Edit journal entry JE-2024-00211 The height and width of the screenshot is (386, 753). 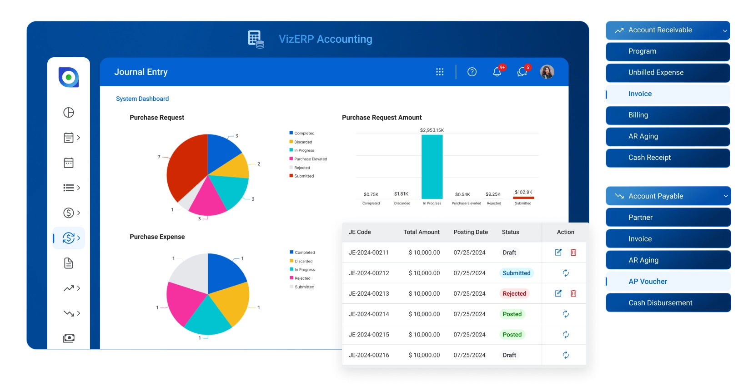[558, 252]
